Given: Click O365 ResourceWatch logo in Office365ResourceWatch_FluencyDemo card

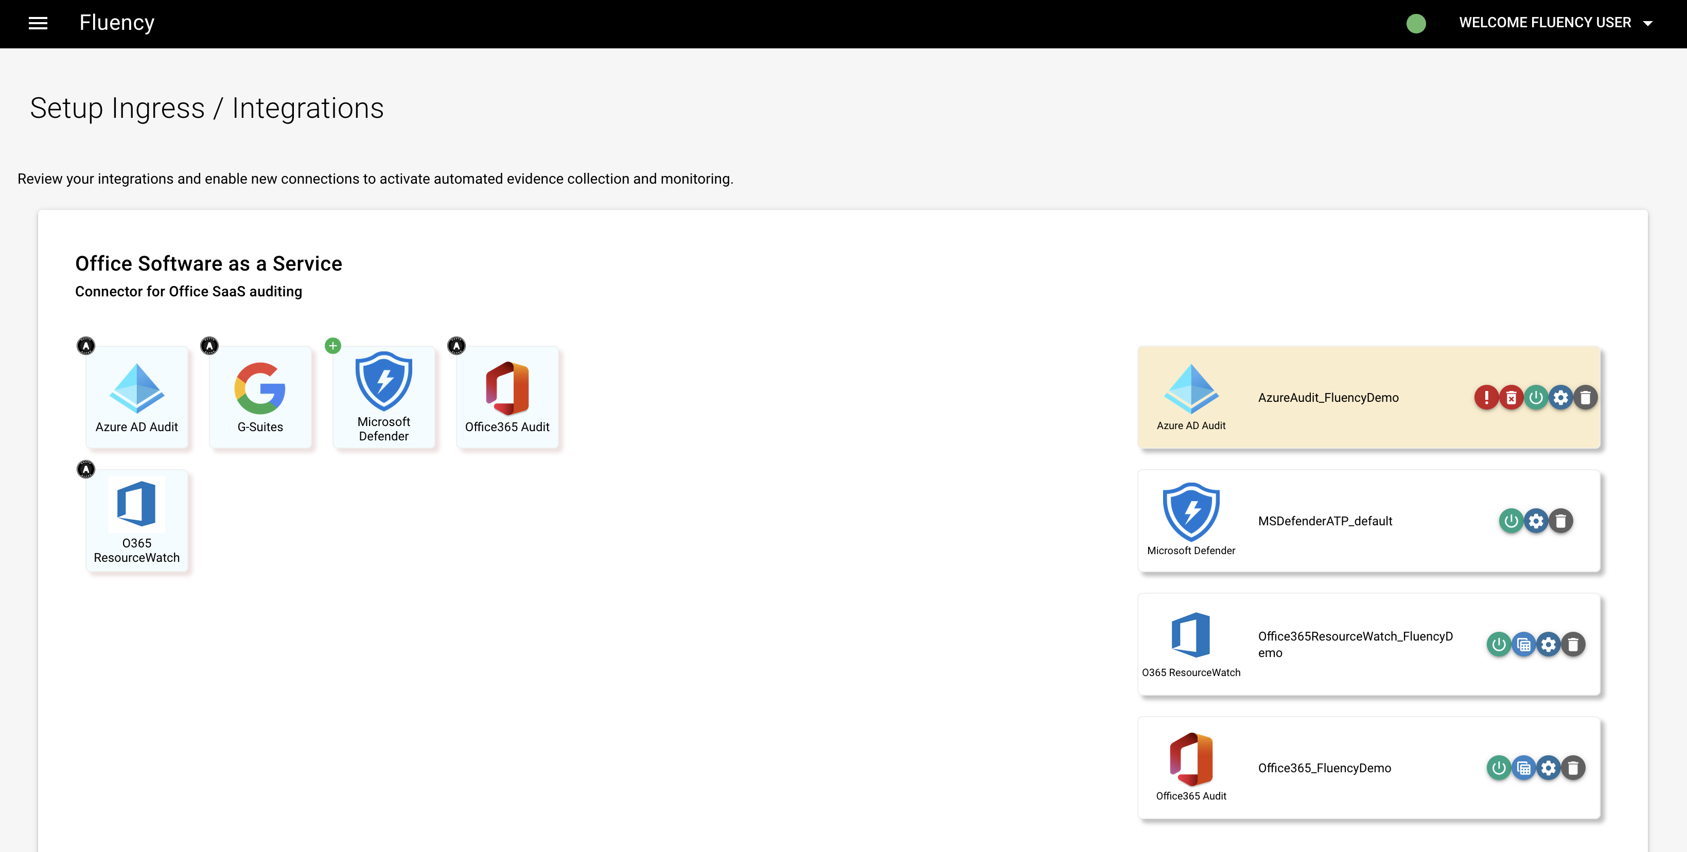Looking at the screenshot, I should coord(1191,634).
